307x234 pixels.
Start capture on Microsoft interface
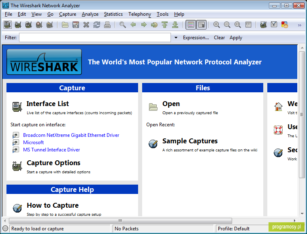click(x=33, y=143)
